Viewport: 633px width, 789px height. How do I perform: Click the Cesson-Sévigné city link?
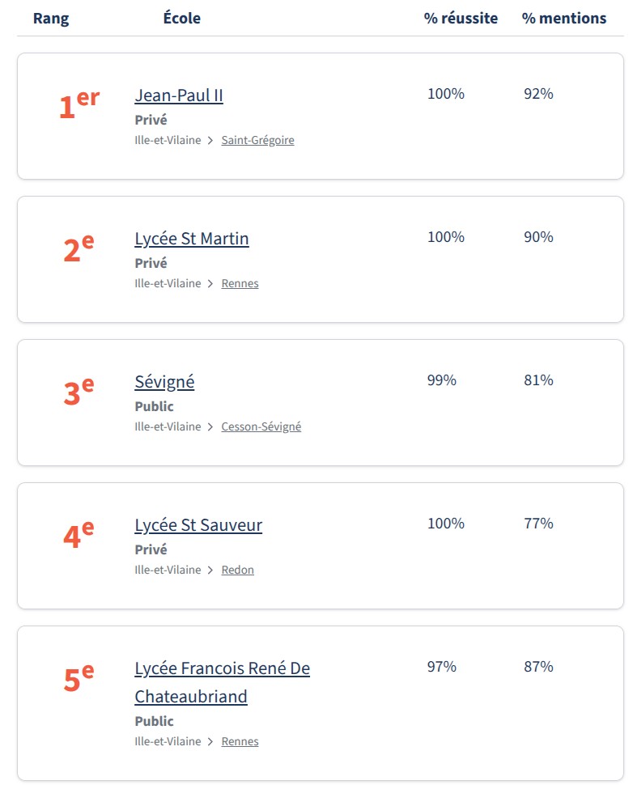coord(261,427)
